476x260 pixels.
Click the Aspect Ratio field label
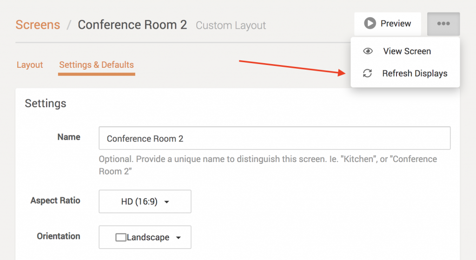coord(55,201)
